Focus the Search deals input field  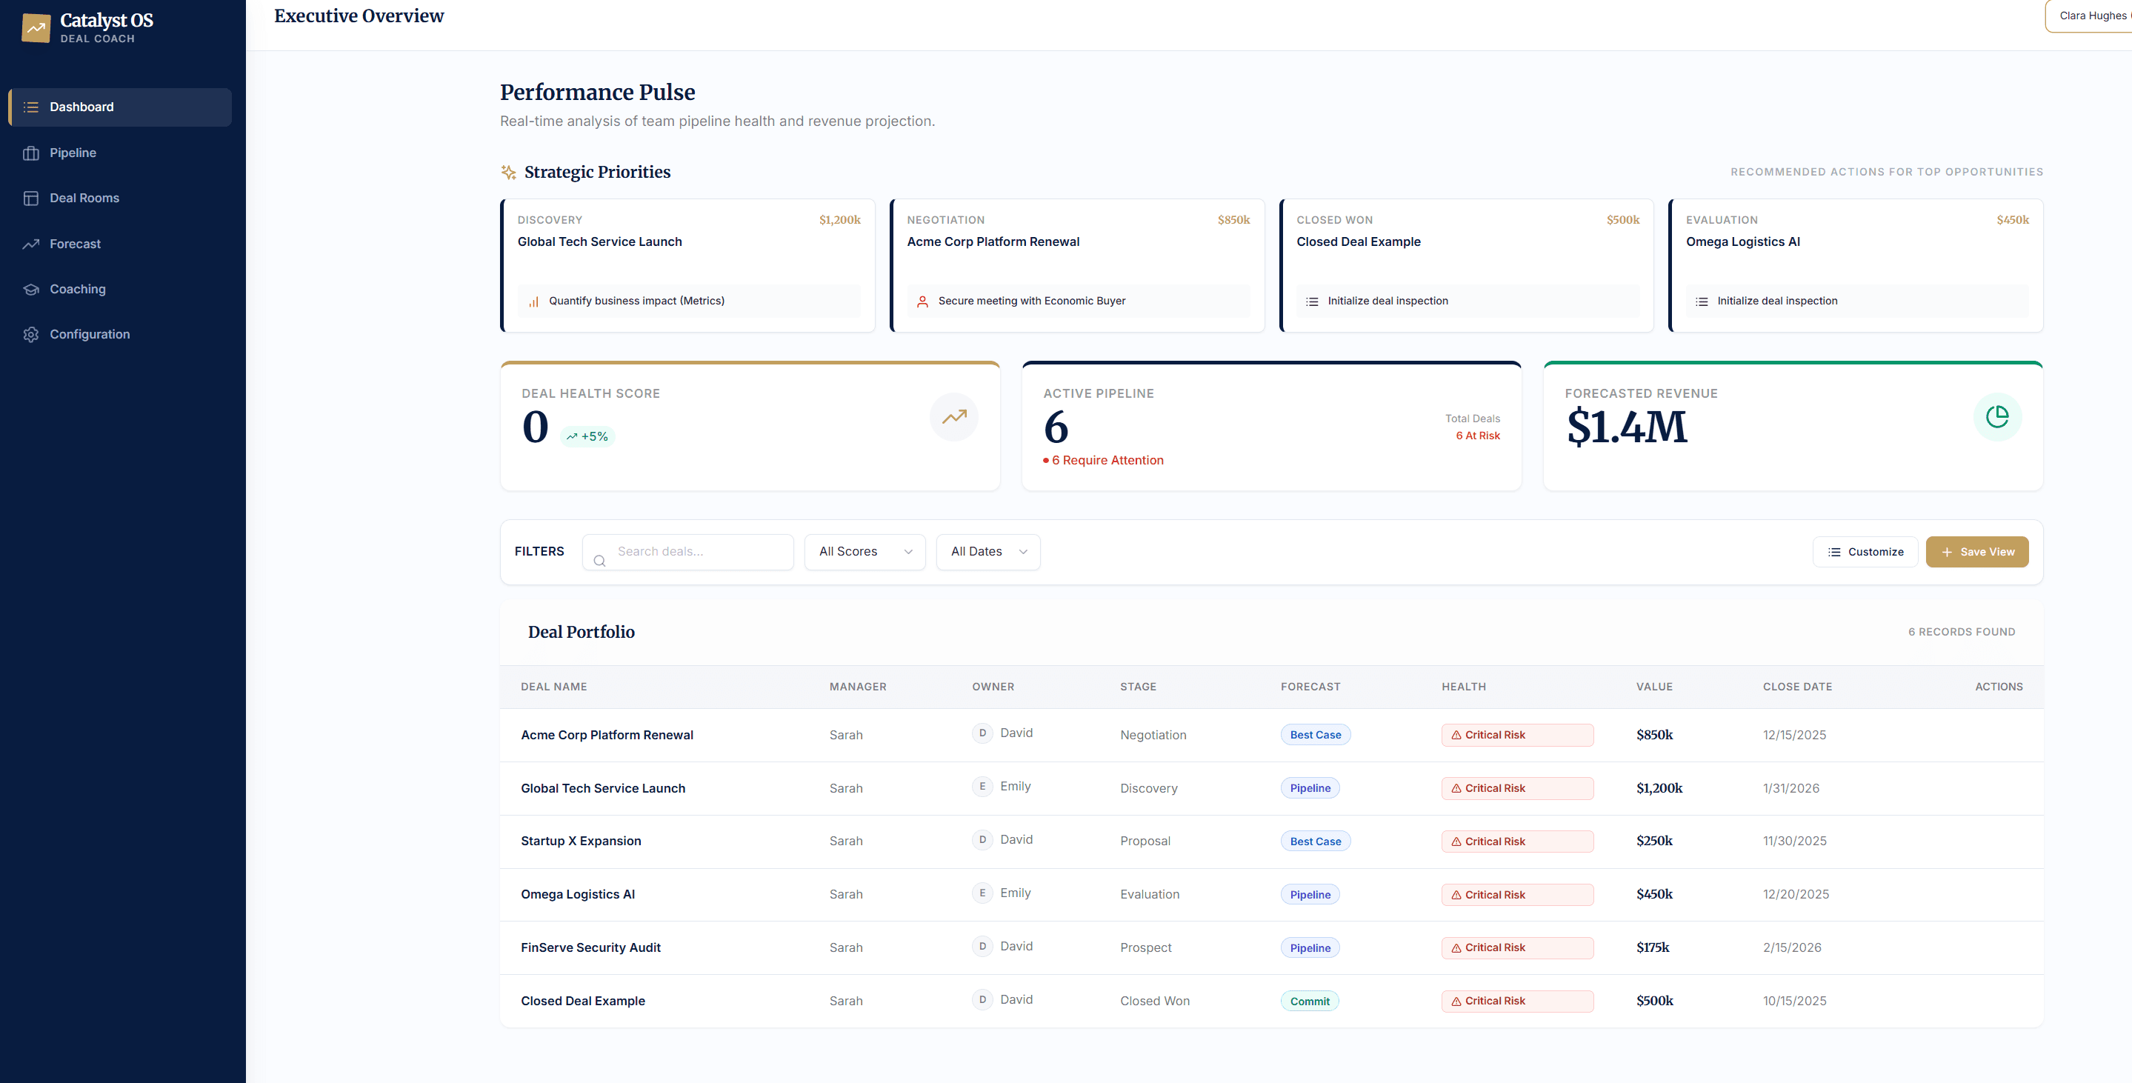[699, 552]
